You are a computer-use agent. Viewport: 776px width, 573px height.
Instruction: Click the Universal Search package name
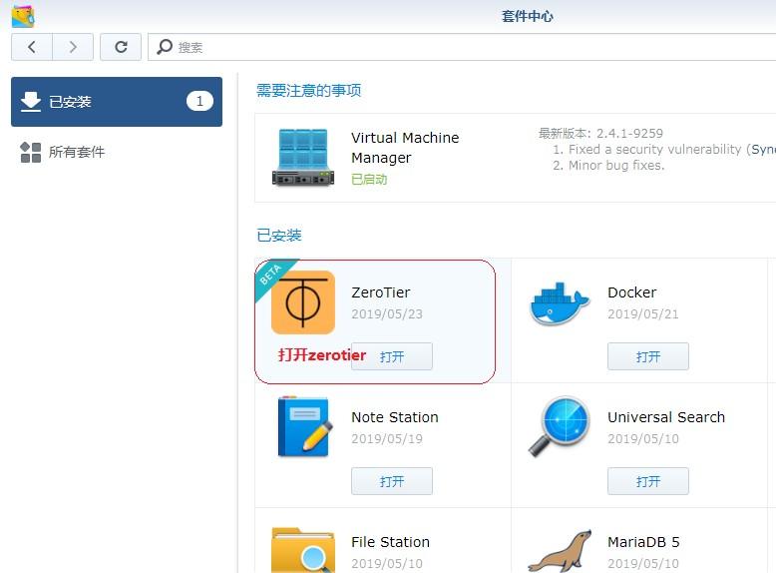(666, 417)
